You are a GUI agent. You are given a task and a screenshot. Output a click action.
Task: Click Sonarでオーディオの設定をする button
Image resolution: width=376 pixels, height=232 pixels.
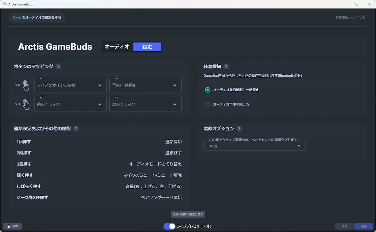[37, 18]
